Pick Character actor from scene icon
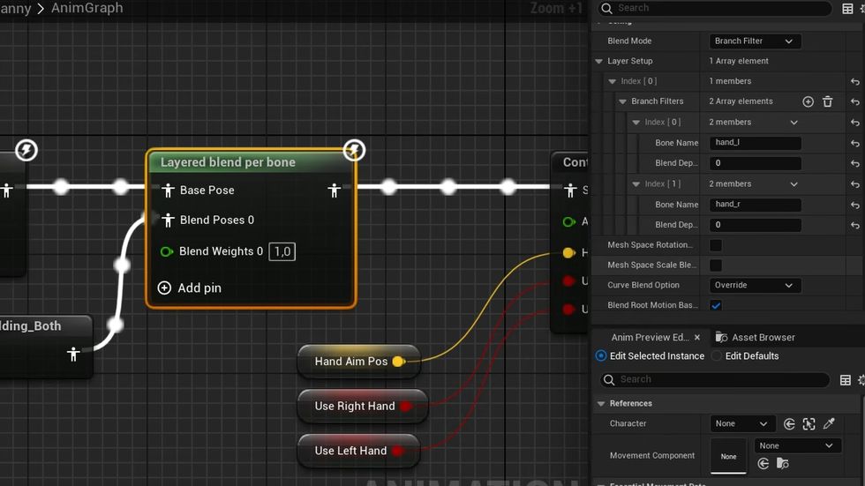Viewport: 865px width, 486px height. click(x=809, y=423)
